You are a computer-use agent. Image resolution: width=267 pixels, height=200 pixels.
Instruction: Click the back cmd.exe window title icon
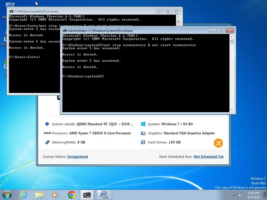point(11,11)
